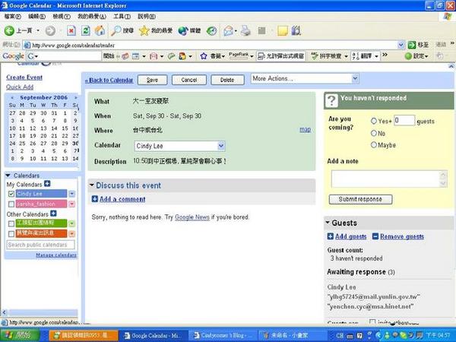Click the IE Forward arrow button
Screen dimensions: 456x342
50,30
